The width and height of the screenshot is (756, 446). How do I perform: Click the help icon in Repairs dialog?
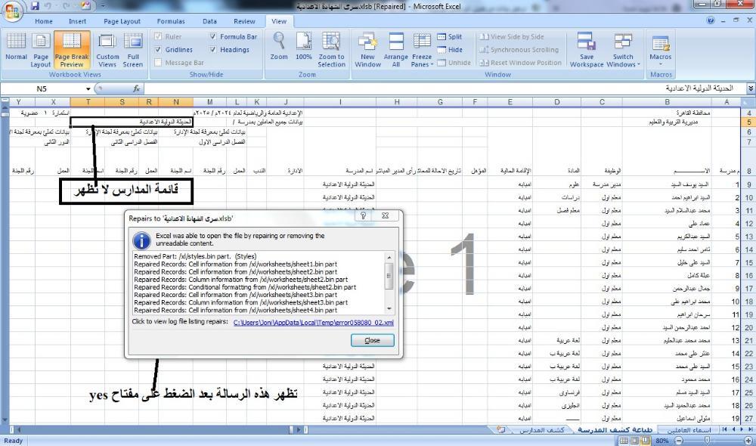point(363,215)
